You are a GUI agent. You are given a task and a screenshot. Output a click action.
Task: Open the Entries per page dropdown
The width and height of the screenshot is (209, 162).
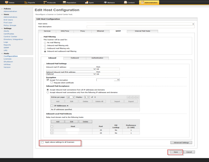pyautogui.click(x=71, y=97)
